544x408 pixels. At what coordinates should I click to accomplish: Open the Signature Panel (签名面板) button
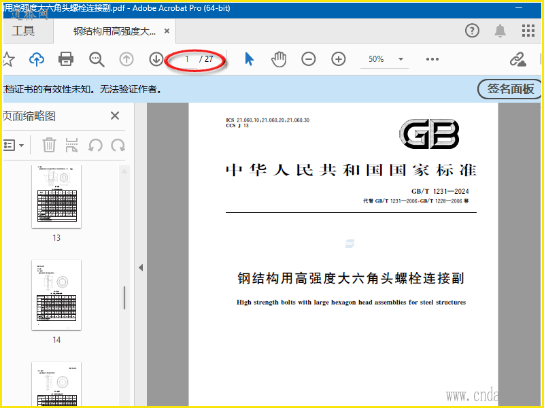click(509, 89)
